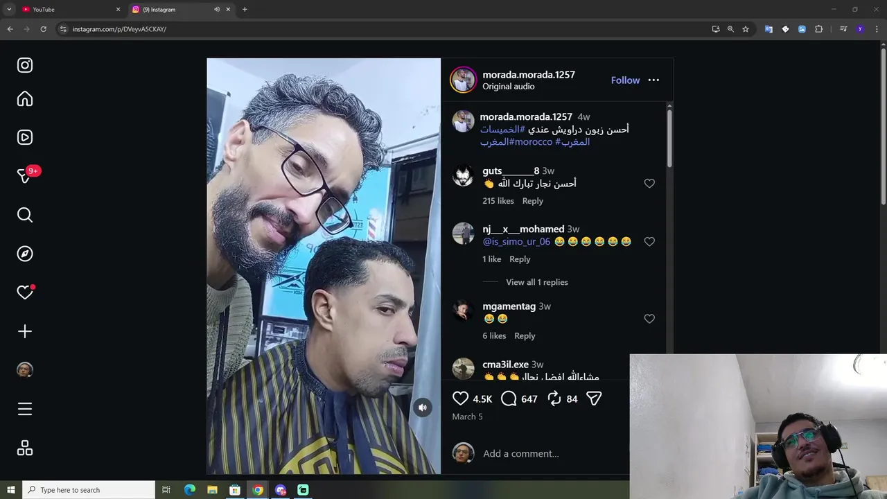
Task: Unmute the video with the speaker button
Action: [x=423, y=408]
